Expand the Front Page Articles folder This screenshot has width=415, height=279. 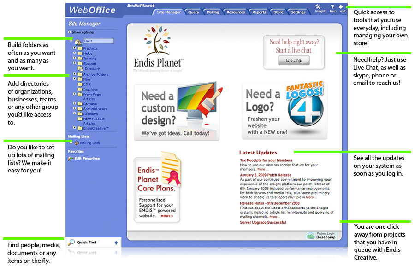pos(74,94)
